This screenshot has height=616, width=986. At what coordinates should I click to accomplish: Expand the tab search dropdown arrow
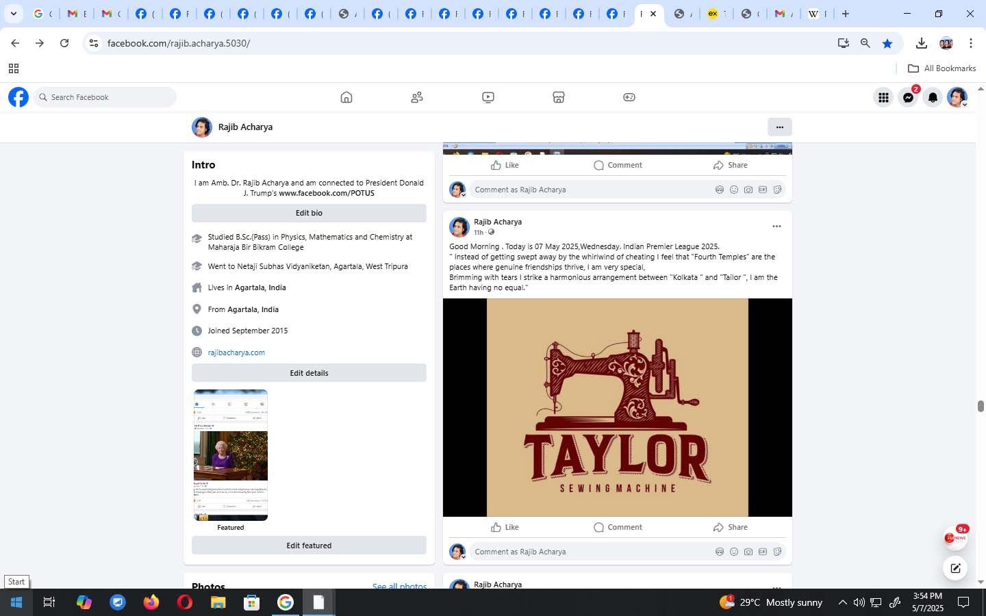(x=13, y=14)
